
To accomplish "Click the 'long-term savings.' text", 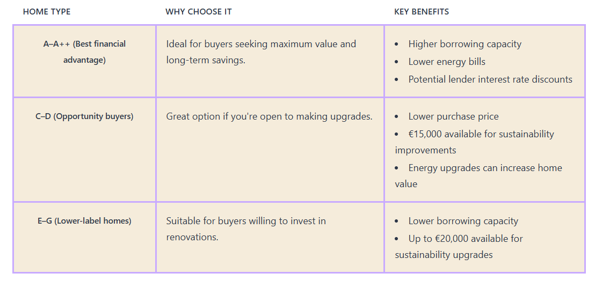I will pos(206,60).
